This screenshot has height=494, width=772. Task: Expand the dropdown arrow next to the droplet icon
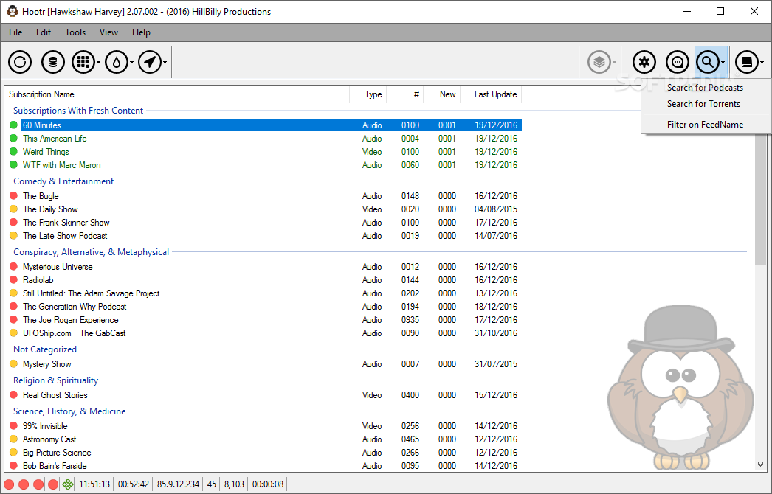[x=131, y=63]
